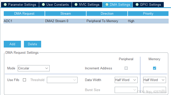171x95 pixels.
Task: Enable Peripheral increment address checkbox
Action: (x=126, y=68)
